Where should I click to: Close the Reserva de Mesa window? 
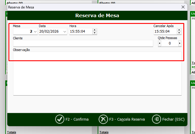coord(183,7)
